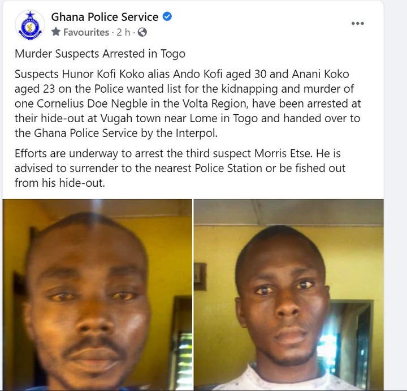Open the right suspect photo
Viewport: 407px width, 391px height.
coord(289,295)
